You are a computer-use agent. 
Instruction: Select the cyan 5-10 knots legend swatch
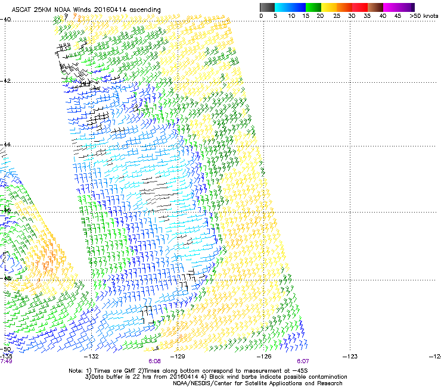click(x=282, y=7)
